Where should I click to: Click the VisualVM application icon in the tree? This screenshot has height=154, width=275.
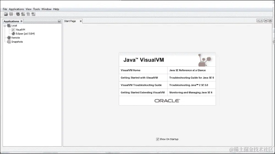pos(13,30)
